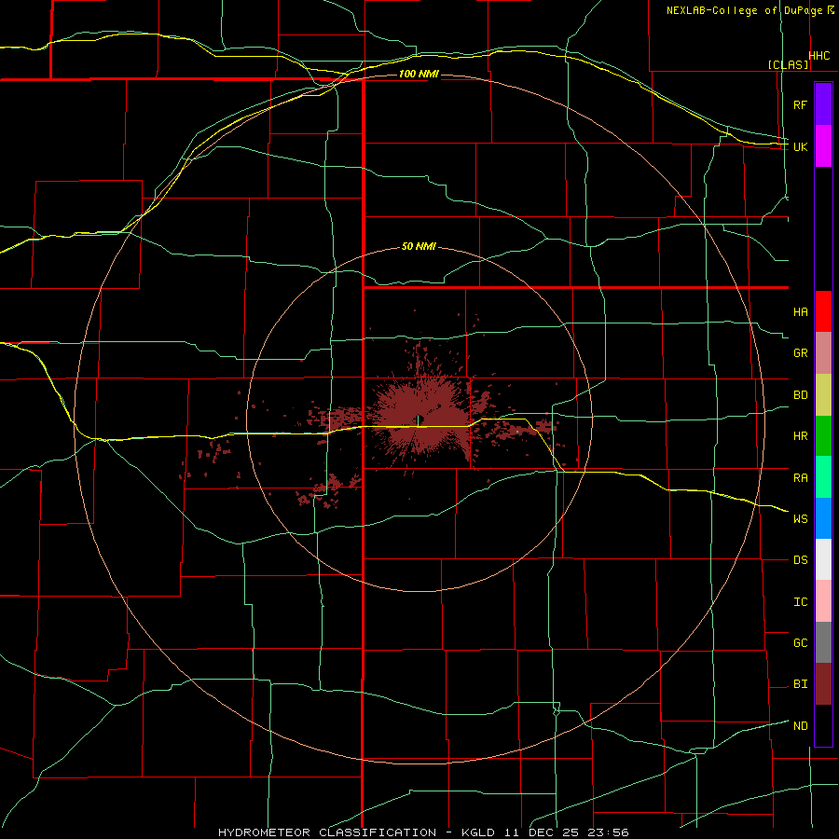Click the BD legend label
Viewport: 839px width, 839px height.
[x=800, y=395]
